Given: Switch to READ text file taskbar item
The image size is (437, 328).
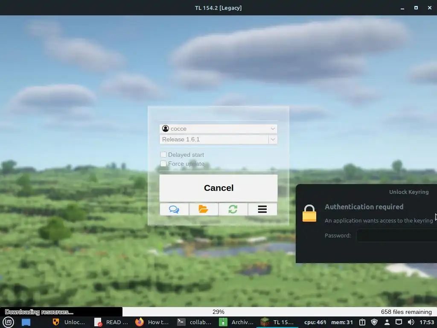Looking at the screenshot, I should [x=111, y=322].
